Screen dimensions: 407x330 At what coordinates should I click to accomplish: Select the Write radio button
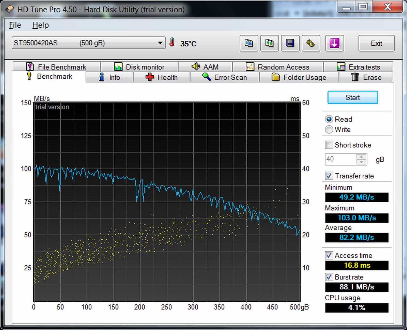[x=329, y=129]
